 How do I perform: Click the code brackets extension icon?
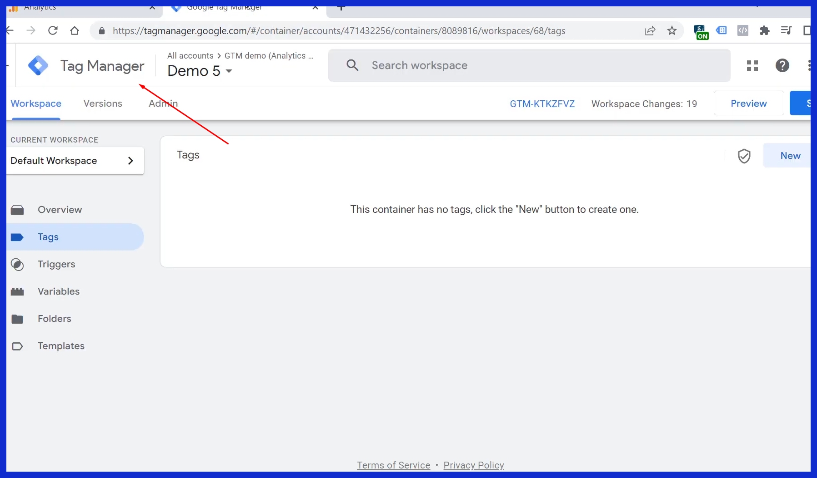point(743,30)
